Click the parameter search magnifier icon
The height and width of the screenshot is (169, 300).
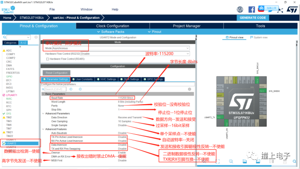[43, 89]
